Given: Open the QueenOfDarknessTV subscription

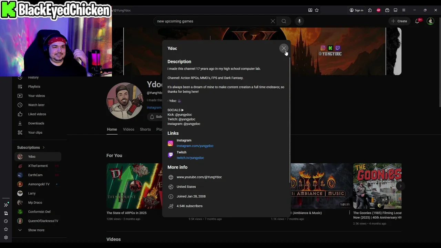Looking at the screenshot, I should (x=38, y=221).
